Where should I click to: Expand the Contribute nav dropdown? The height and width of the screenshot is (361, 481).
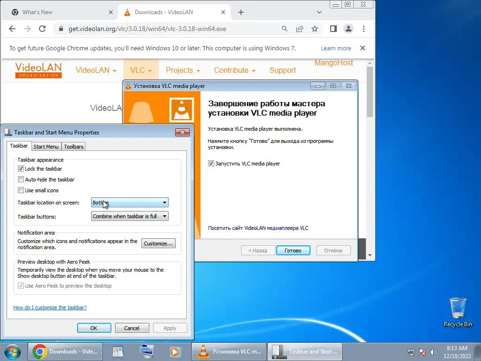pos(235,71)
